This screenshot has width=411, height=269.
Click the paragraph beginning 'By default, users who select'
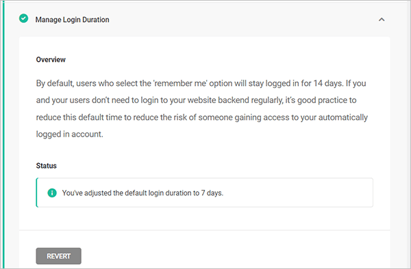coord(202,109)
